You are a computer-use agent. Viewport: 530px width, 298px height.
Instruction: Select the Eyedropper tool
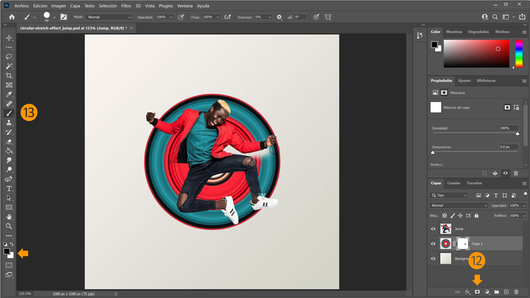coord(9,94)
